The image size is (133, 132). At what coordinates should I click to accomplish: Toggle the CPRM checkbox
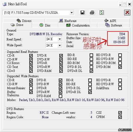pos(120,117)
